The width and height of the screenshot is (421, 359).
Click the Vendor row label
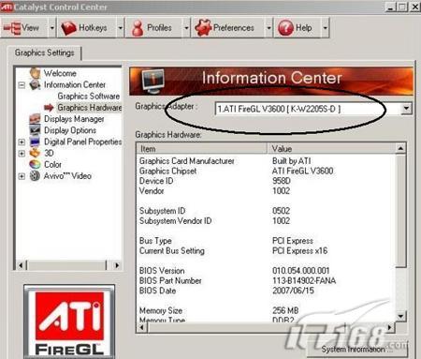tap(152, 191)
